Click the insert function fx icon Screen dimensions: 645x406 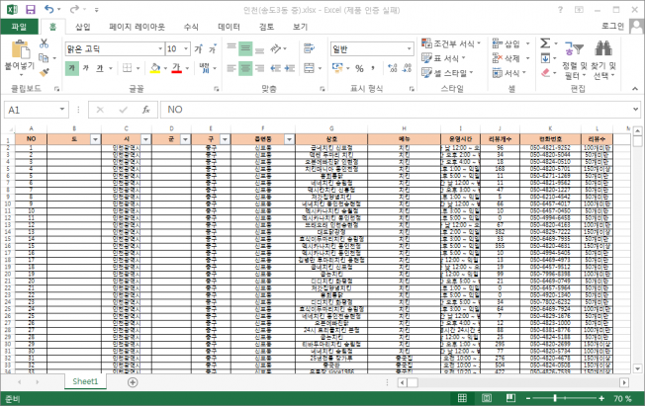click(145, 110)
